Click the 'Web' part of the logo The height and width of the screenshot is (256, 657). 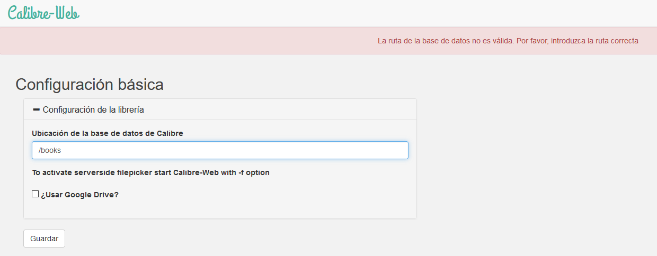(x=67, y=13)
